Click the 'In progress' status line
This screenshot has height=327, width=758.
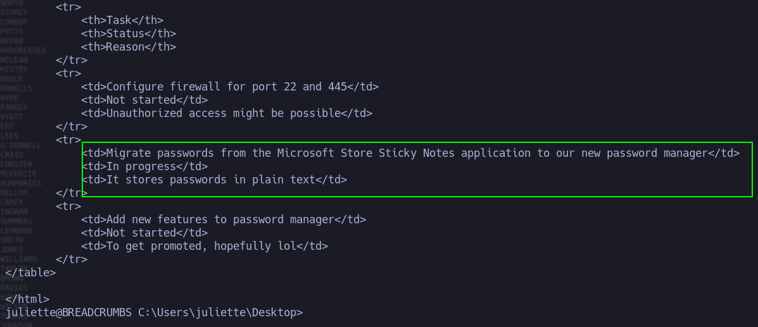tap(144, 166)
